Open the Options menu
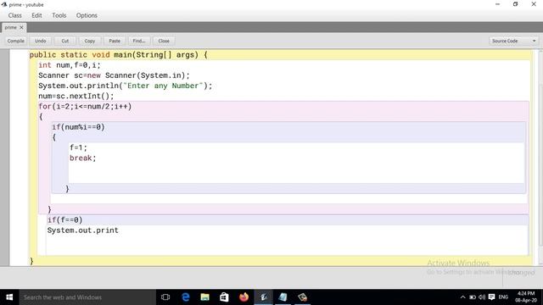Viewport: 543px width, 305px height. pos(87,15)
